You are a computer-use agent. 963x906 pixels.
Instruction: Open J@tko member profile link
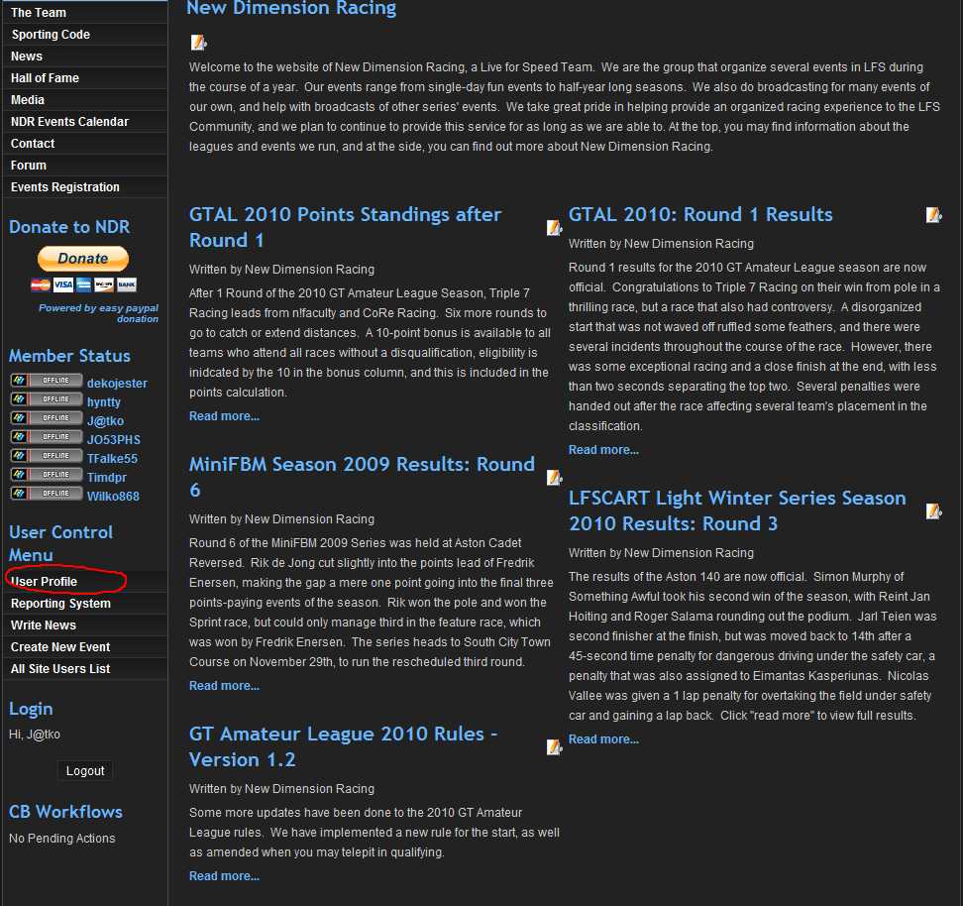105,421
